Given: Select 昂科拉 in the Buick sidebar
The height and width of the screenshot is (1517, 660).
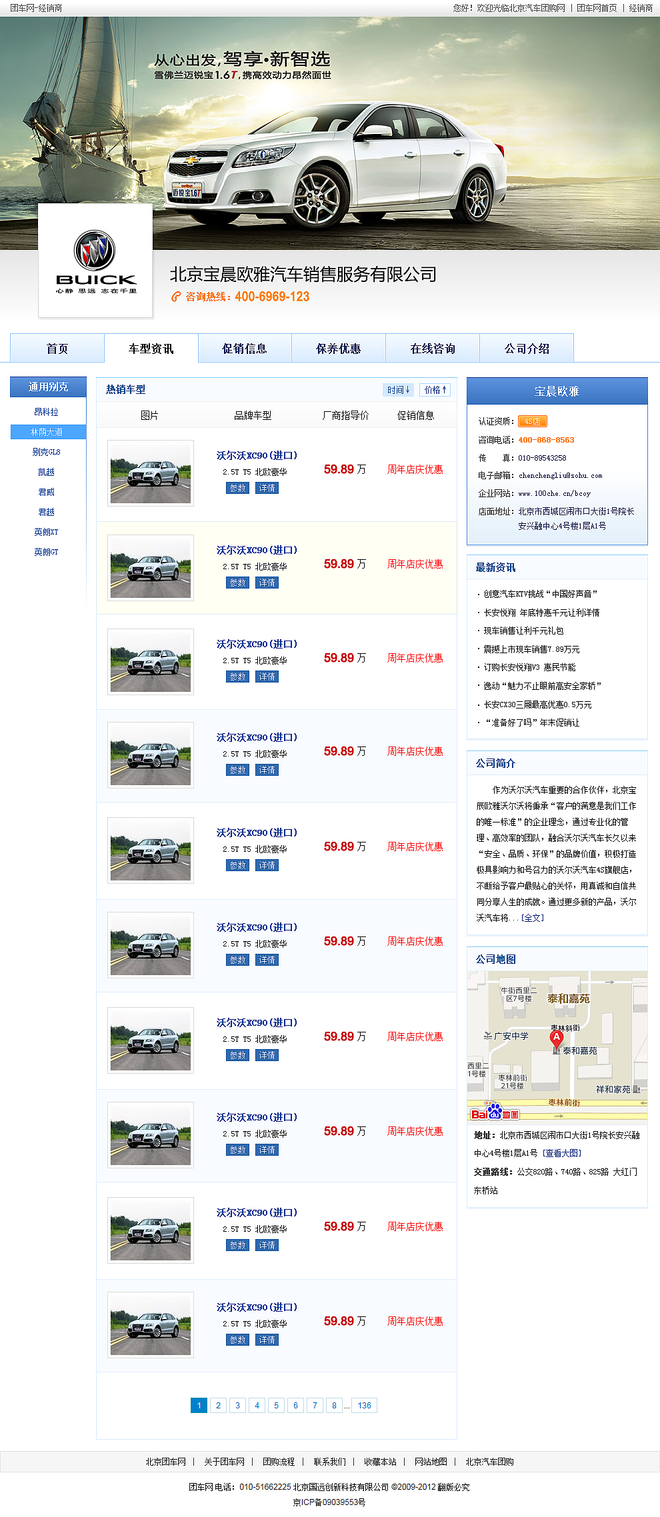Looking at the screenshot, I should click(x=47, y=412).
